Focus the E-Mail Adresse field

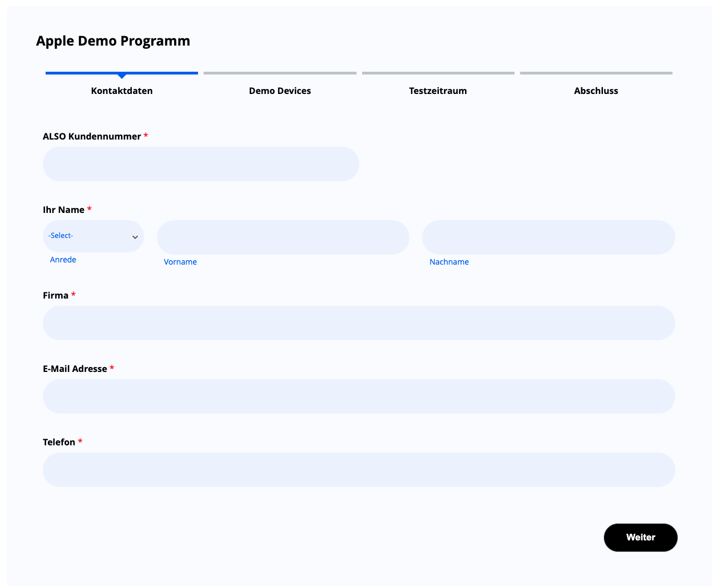pyautogui.click(x=359, y=396)
